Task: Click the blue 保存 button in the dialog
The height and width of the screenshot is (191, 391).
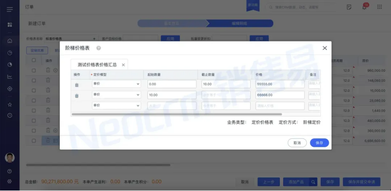Action: coord(319,143)
